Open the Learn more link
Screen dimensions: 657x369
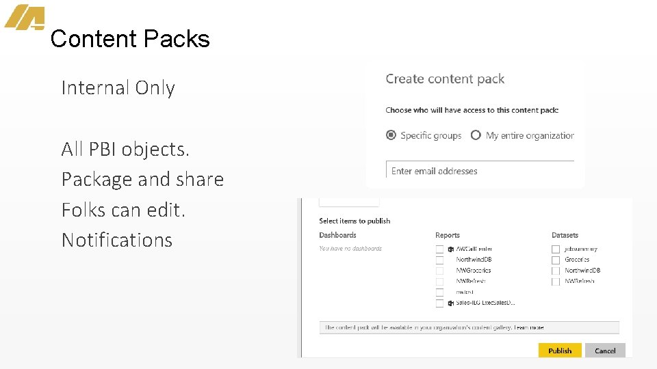pos(529,327)
